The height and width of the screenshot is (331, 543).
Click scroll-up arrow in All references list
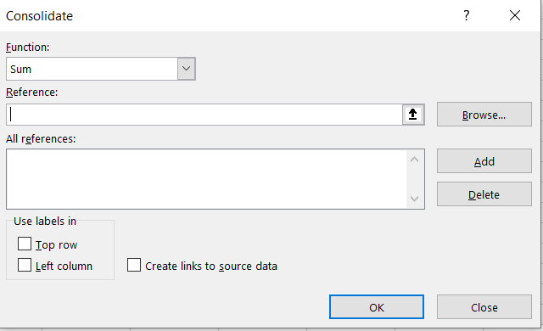click(414, 160)
